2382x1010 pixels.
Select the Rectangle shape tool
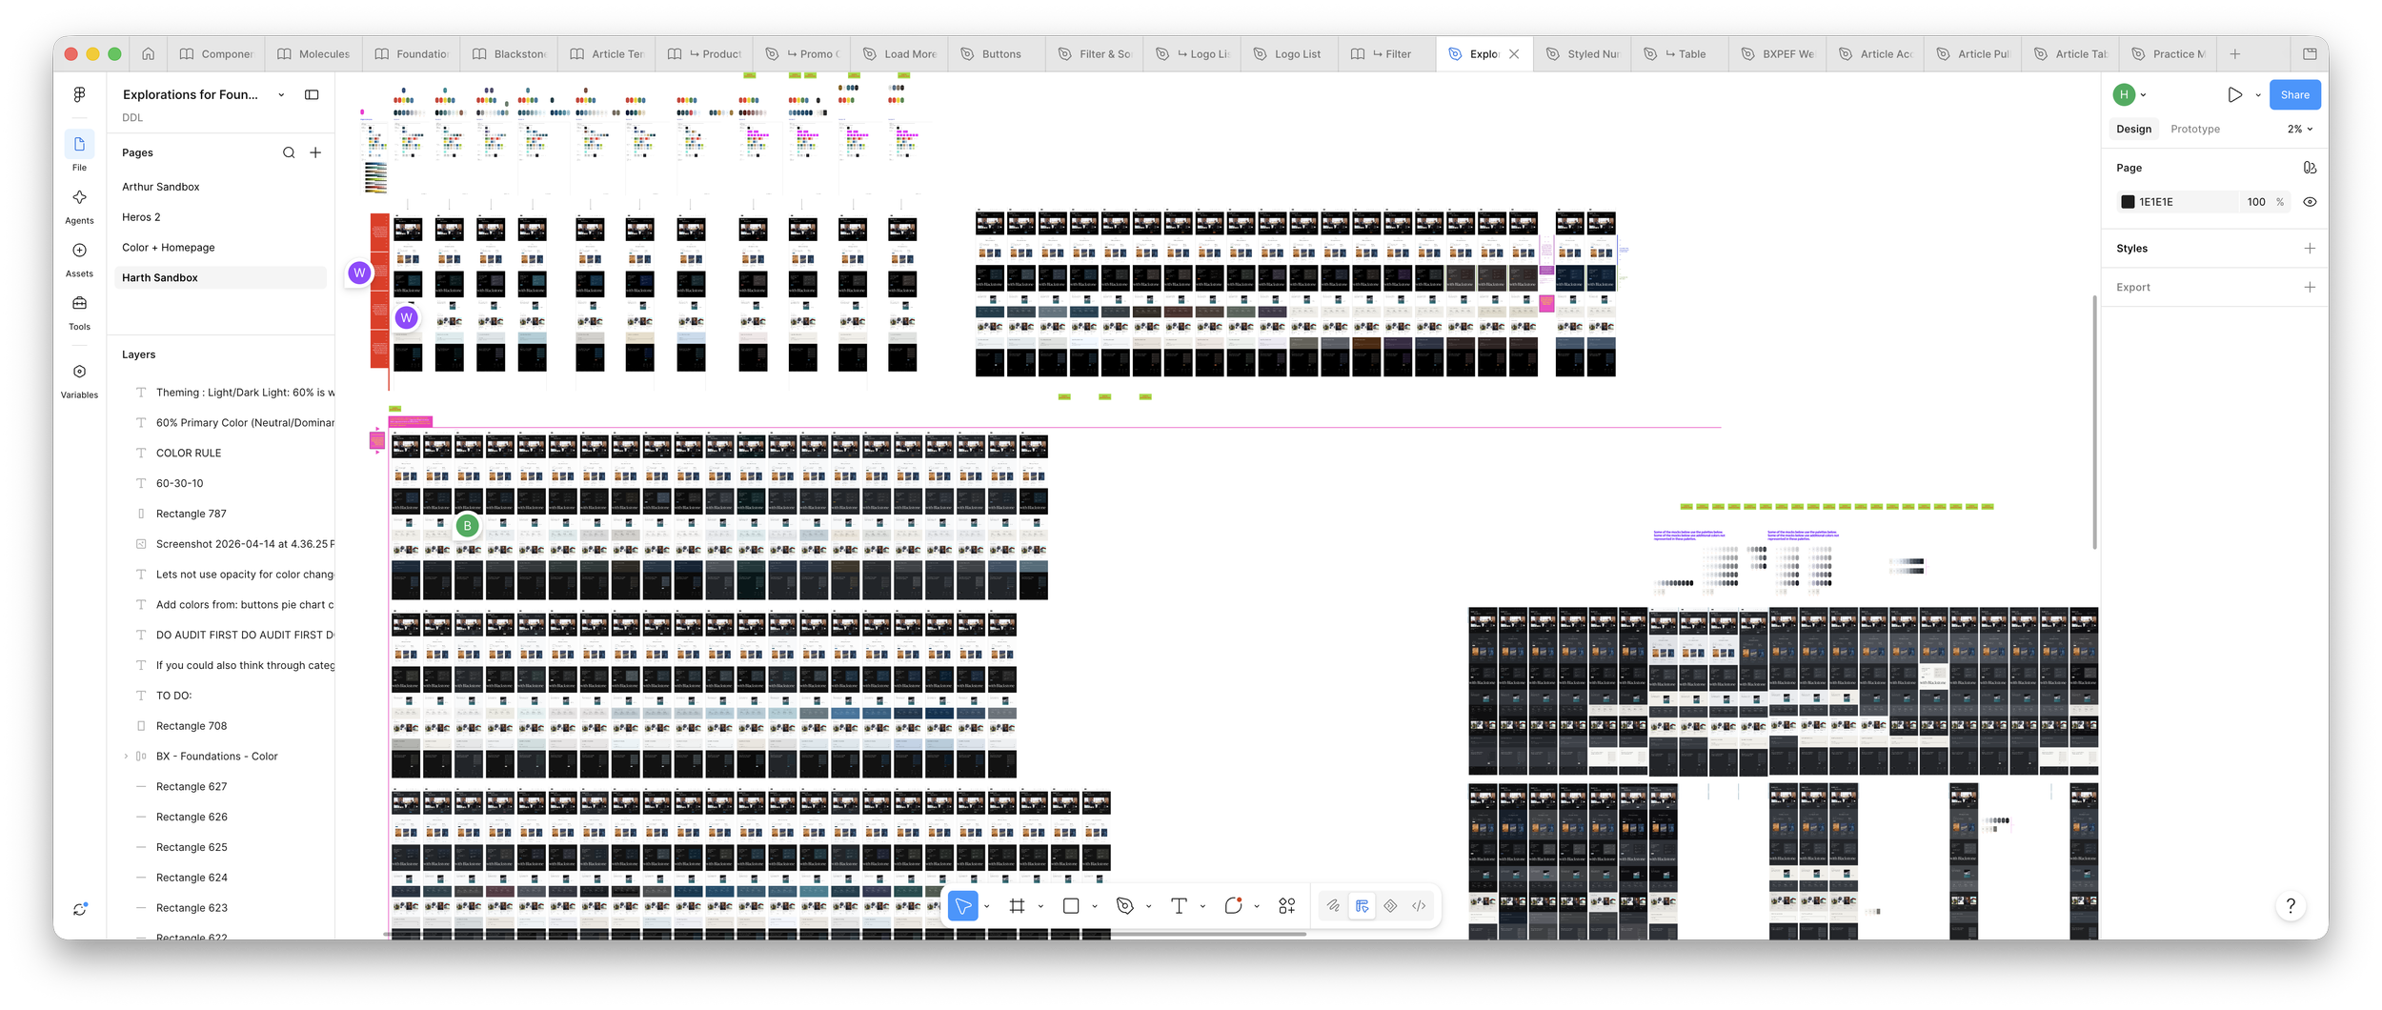coord(1071,906)
